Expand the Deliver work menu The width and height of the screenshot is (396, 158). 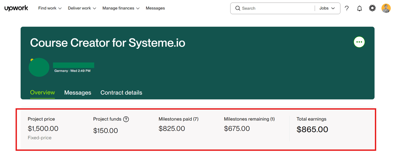point(82,8)
